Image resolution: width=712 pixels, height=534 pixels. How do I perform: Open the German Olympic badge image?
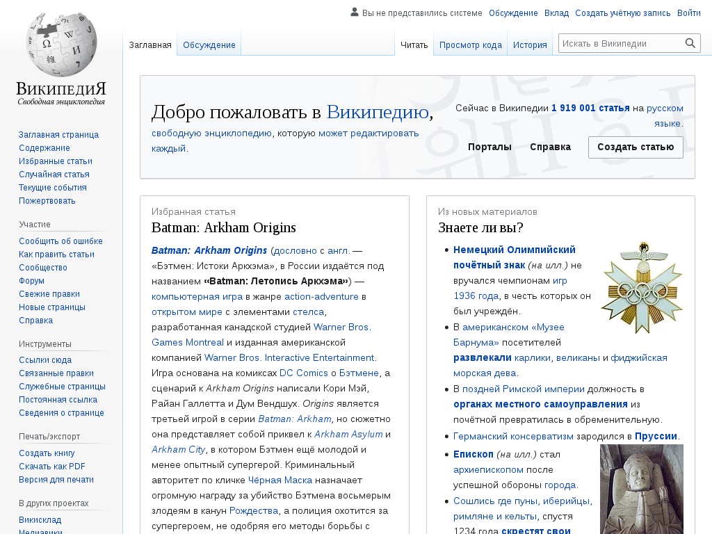pyautogui.click(x=642, y=288)
